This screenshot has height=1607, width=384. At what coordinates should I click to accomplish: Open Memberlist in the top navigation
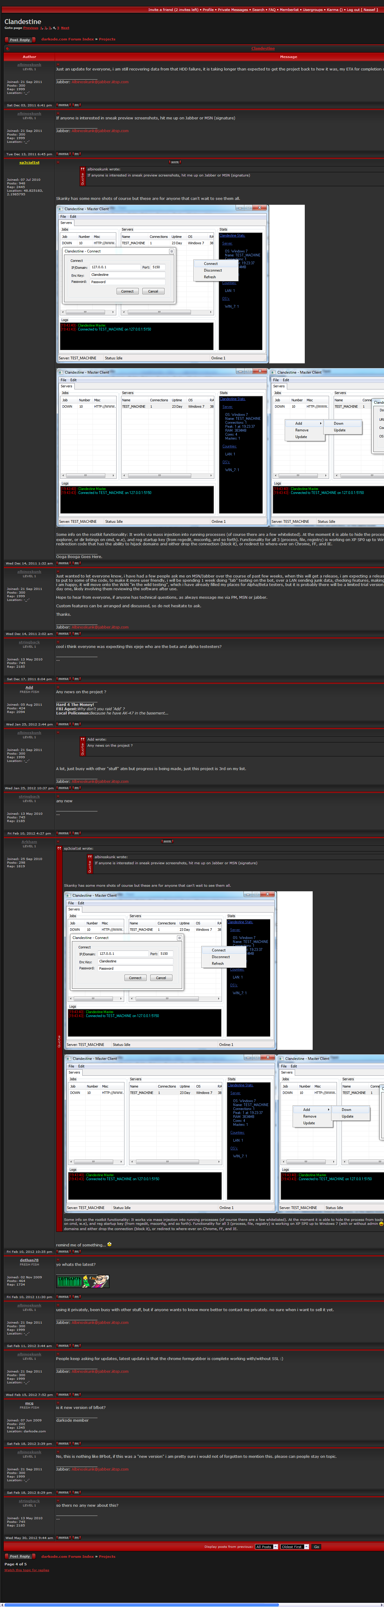pos(289,10)
